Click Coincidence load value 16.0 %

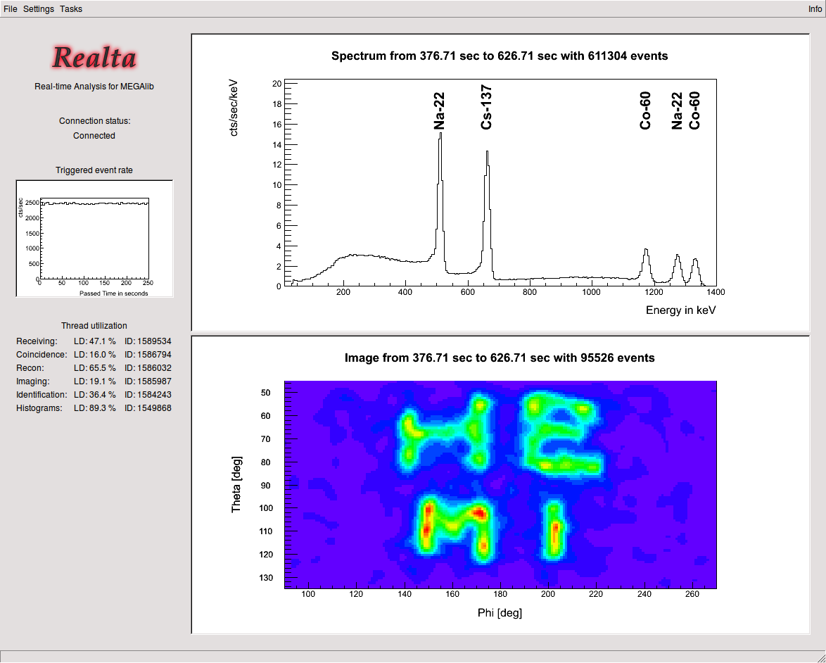(95, 355)
